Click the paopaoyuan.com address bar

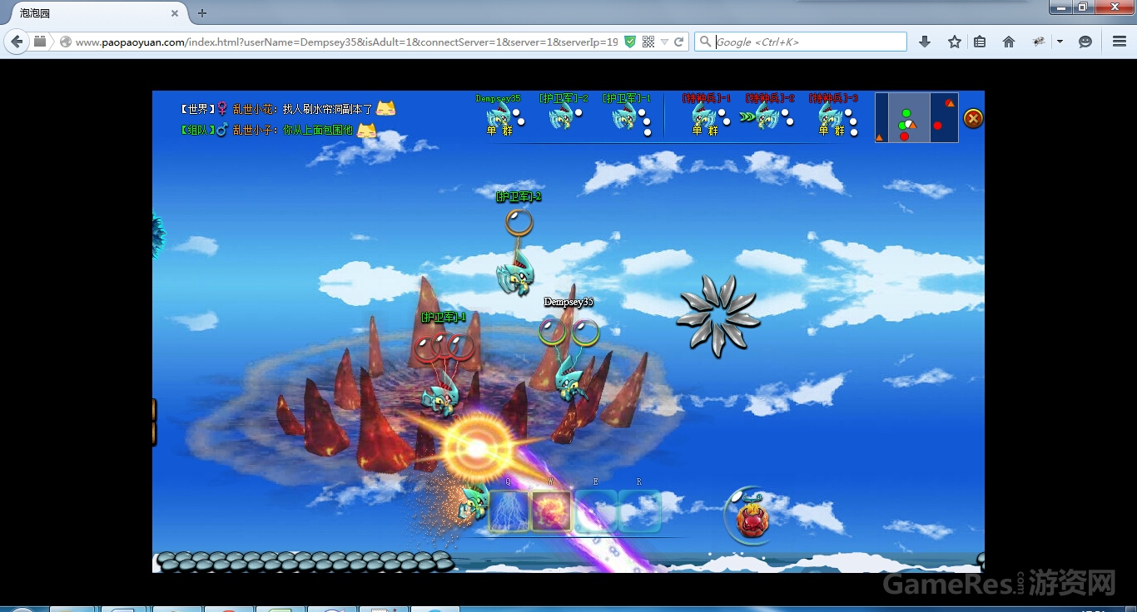coord(346,42)
